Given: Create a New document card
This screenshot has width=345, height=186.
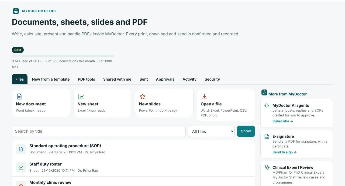Looking at the screenshot, I should pyautogui.click(x=41, y=103).
